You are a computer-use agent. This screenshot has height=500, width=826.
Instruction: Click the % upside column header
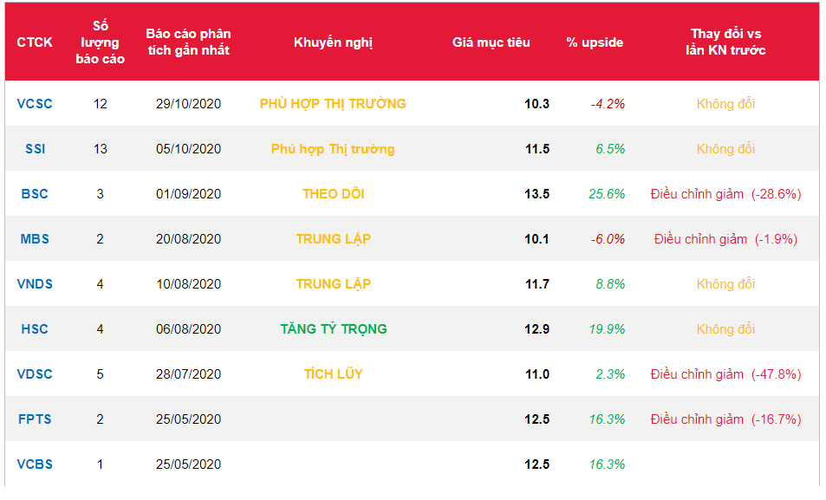595,42
